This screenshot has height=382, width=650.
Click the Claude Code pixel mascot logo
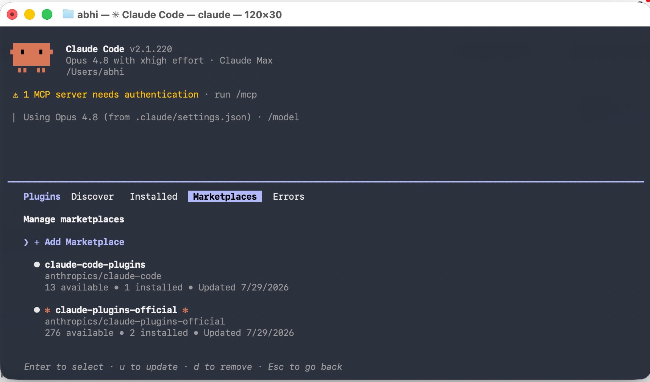pyautogui.click(x=31, y=58)
